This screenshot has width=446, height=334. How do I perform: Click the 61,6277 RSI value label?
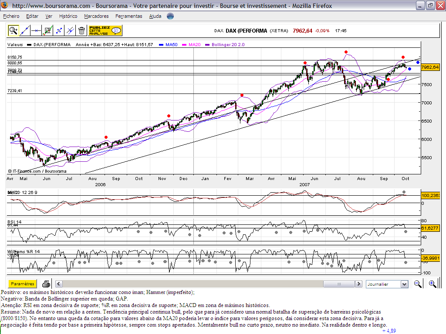point(430,228)
